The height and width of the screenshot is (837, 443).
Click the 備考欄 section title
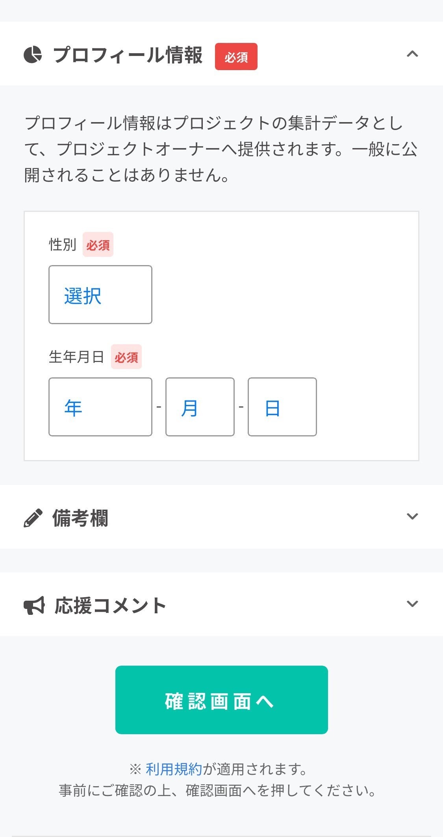(80, 518)
